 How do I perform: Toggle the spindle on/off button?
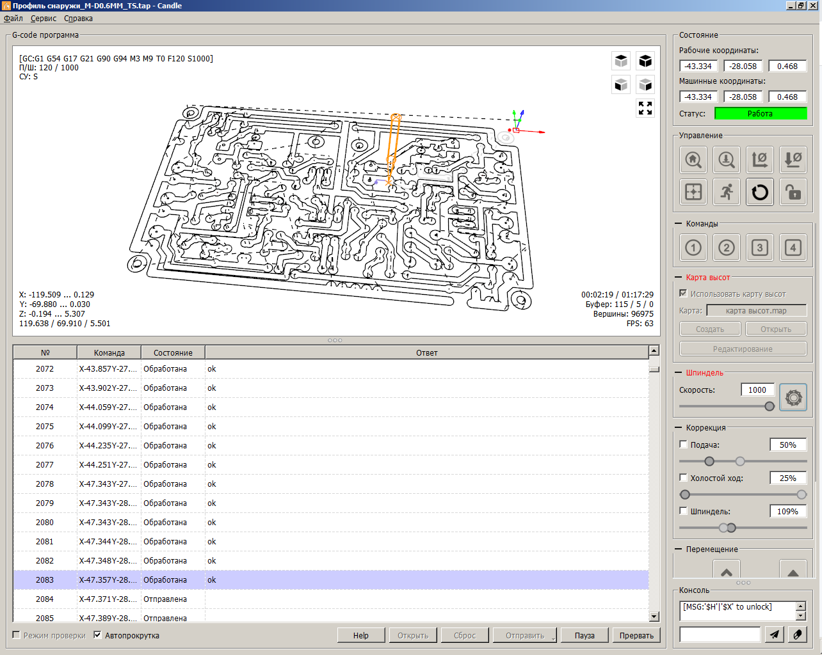(793, 398)
